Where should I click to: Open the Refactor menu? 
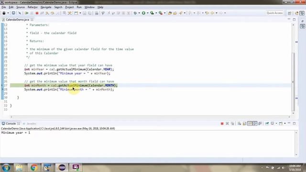coord(33,7)
